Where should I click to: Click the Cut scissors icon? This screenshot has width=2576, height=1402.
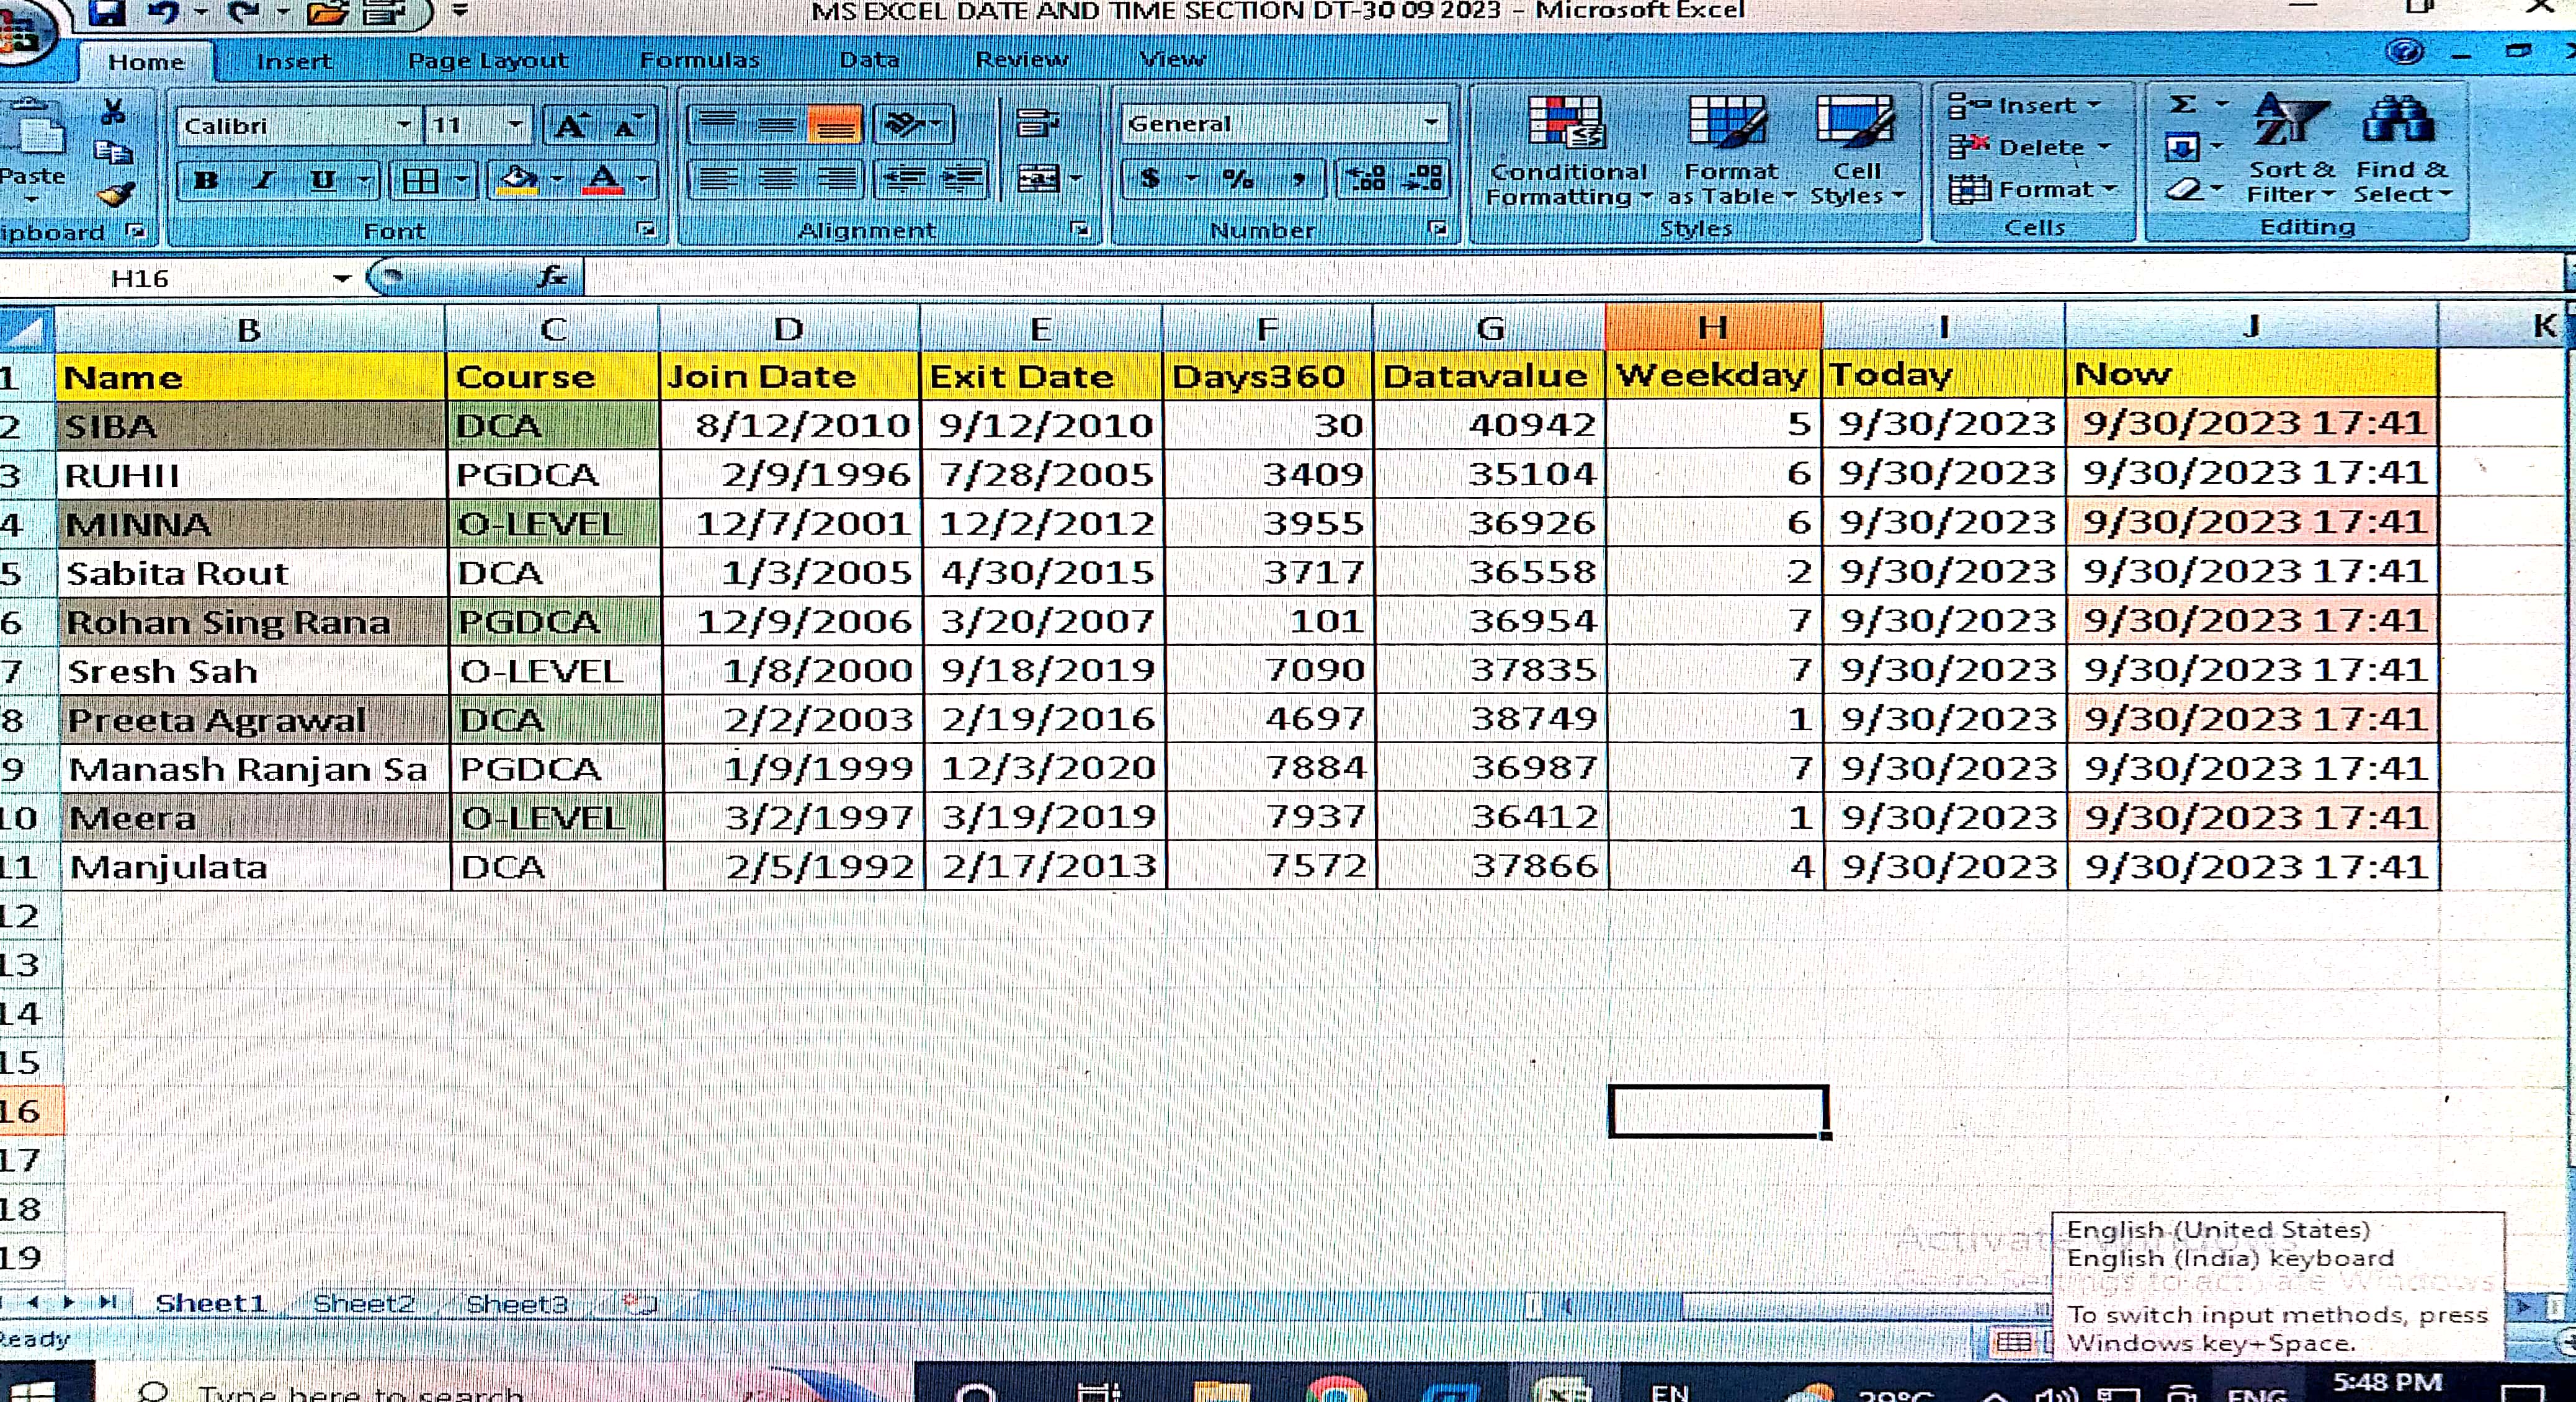click(x=113, y=111)
